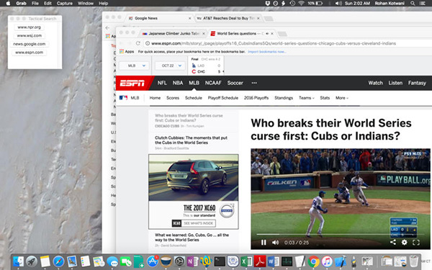
Task: Open the OCT 22 date dropdown
Action: coord(170,66)
